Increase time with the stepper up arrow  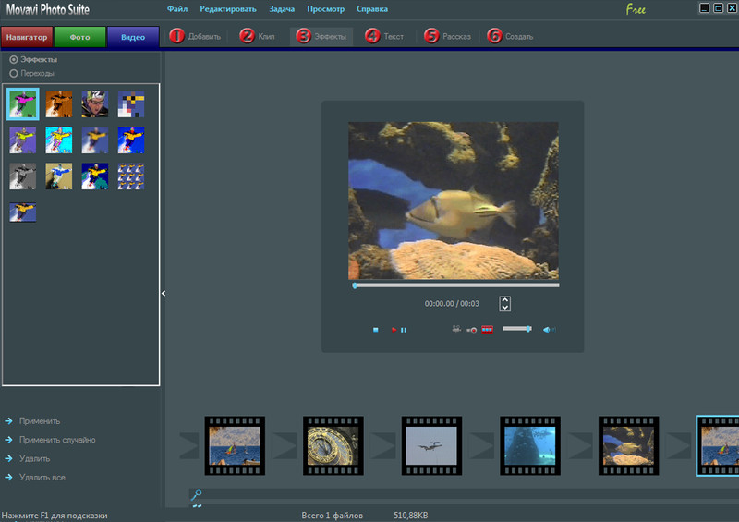[x=504, y=300]
